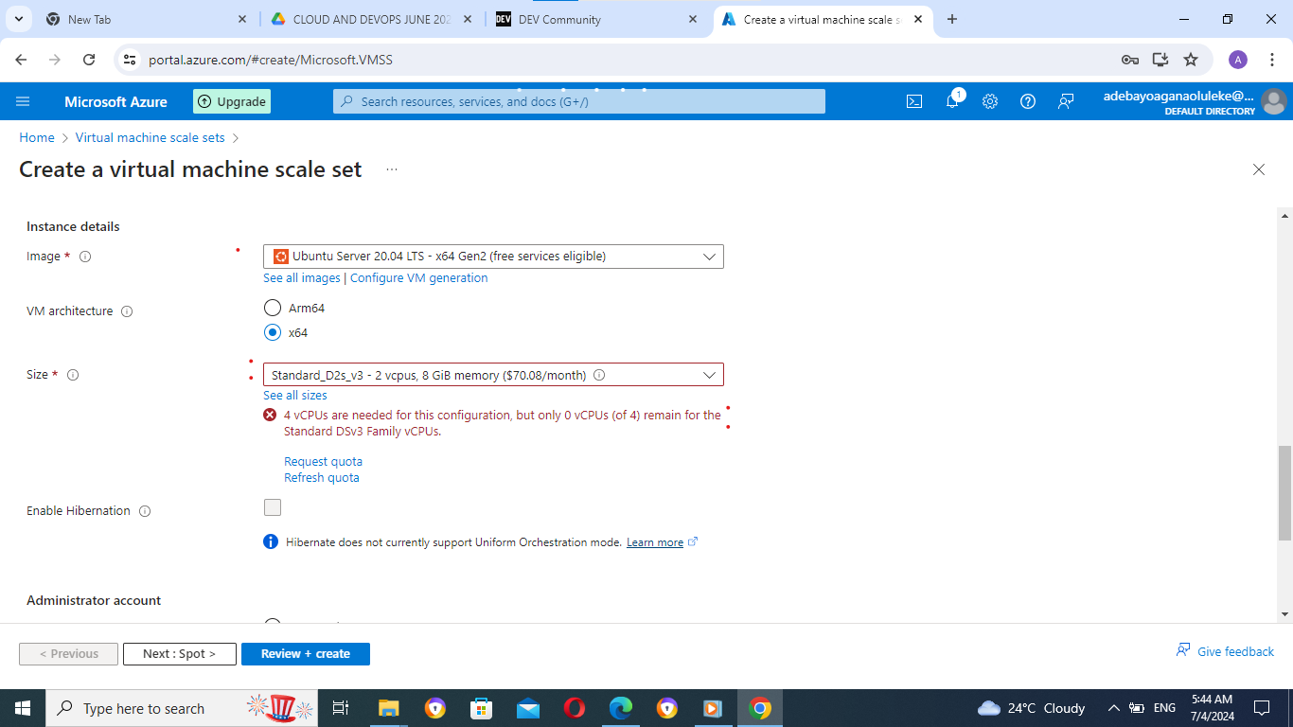The height and width of the screenshot is (727, 1293).
Task: Open File Explorer from taskbar
Action: click(x=389, y=708)
